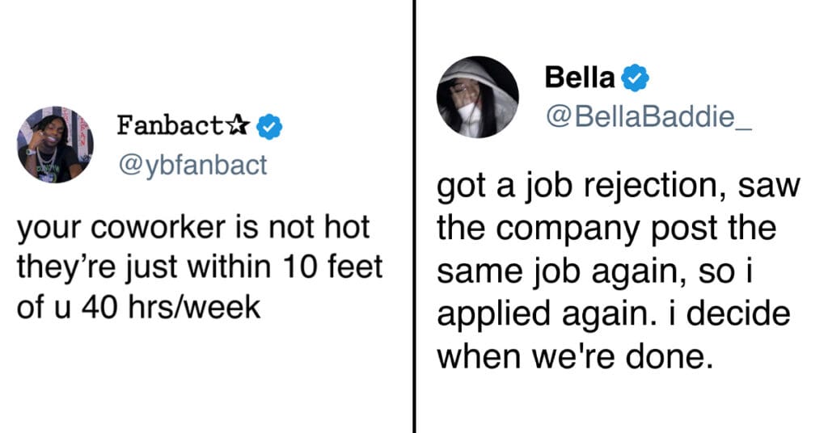Click the star symbol in Fanbact's name
This screenshot has height=433, width=828.
click(238, 126)
